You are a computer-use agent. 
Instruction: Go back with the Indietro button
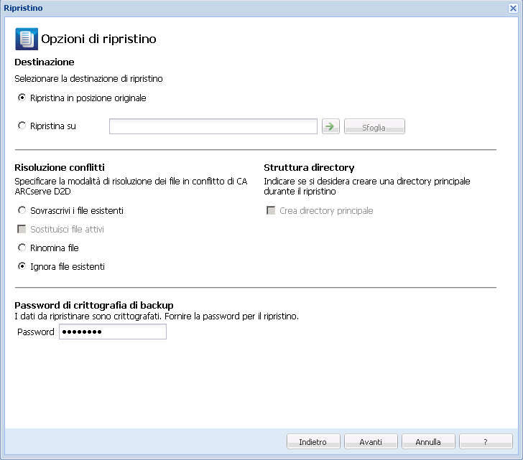[x=313, y=441]
